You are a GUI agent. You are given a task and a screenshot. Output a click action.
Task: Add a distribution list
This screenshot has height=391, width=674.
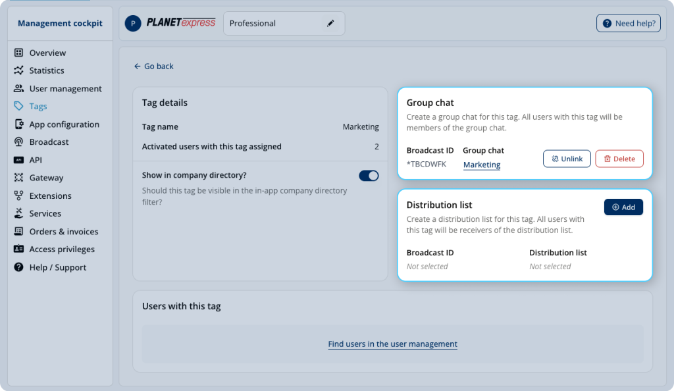(x=623, y=207)
